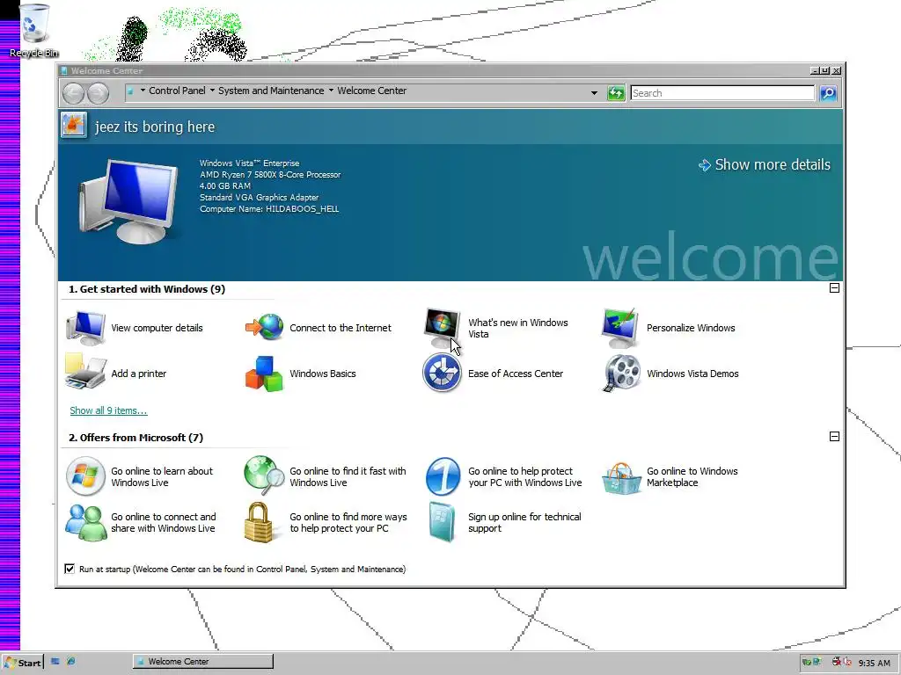Click the AMD Ryzen 7 5800X processor text
901x675 pixels.
click(270, 175)
